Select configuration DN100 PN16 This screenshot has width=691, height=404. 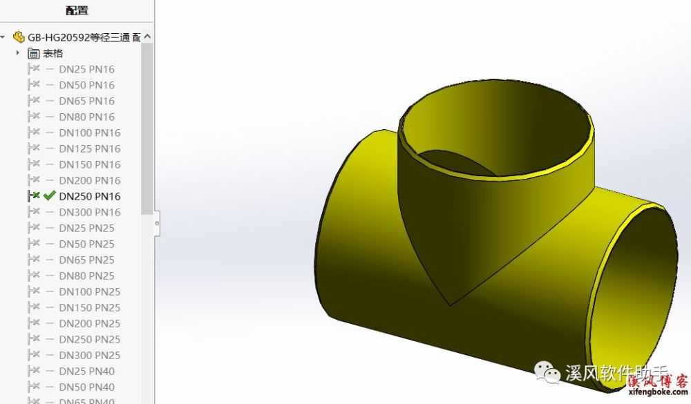tap(89, 133)
